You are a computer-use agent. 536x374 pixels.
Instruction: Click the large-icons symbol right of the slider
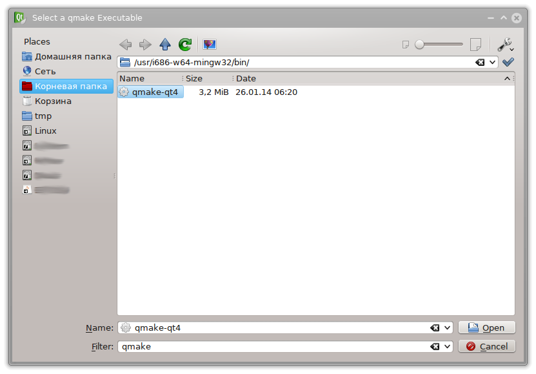475,44
